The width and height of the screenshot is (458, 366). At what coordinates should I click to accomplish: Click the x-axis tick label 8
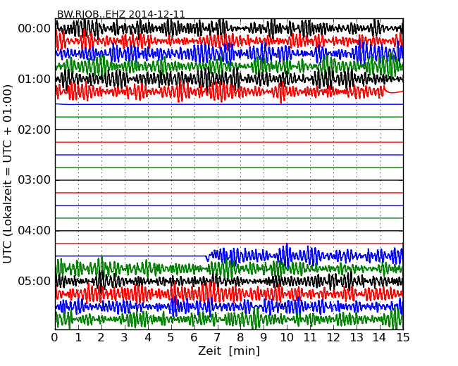[x=240, y=338]
